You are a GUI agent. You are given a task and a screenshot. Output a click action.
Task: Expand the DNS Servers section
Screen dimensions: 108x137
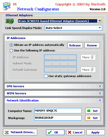(100, 86)
